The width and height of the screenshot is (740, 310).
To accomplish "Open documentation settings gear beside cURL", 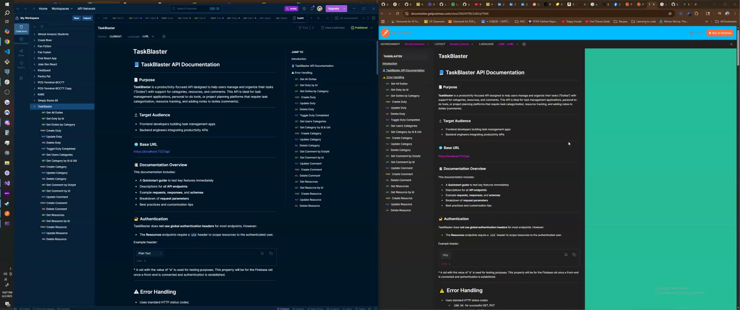I will [x=163, y=37].
